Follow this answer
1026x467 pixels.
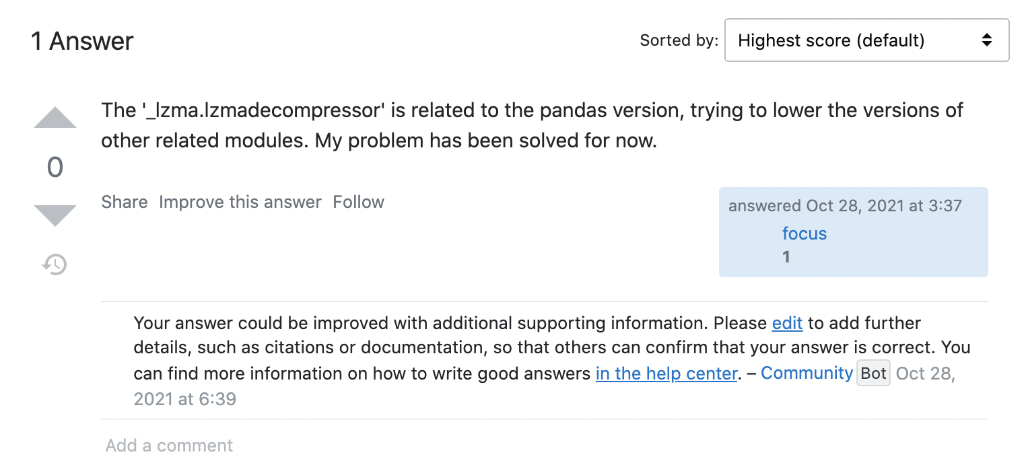tap(357, 202)
